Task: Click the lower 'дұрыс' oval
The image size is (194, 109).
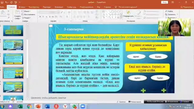Action: [x=137, y=78]
